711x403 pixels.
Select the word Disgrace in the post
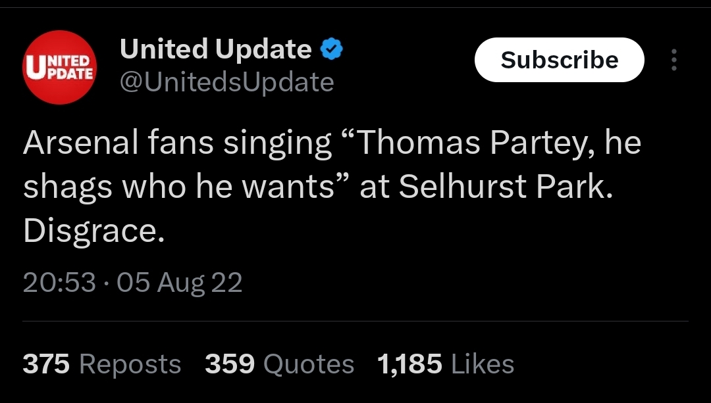93,231
